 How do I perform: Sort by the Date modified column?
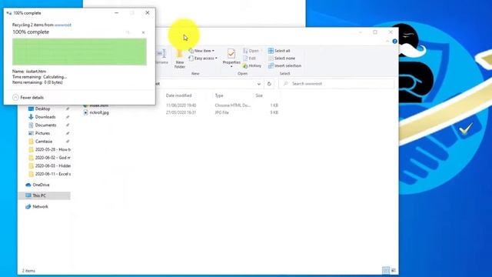pyautogui.click(x=178, y=95)
